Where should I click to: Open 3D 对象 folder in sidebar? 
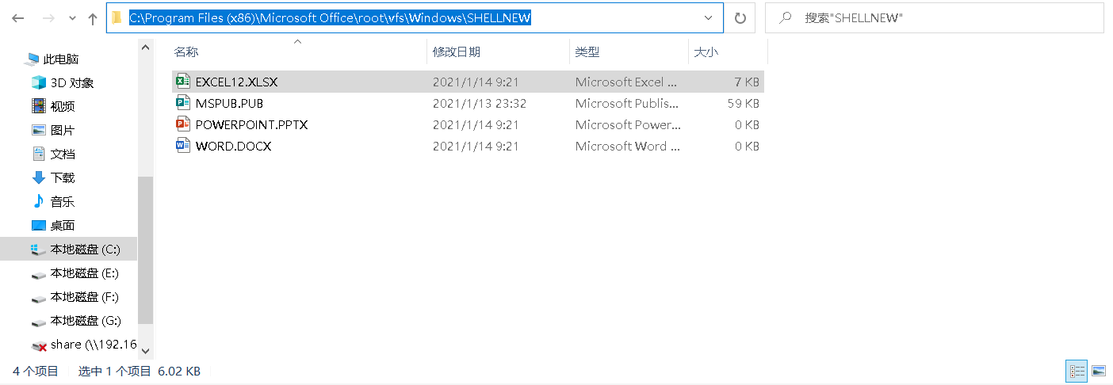[x=71, y=82]
